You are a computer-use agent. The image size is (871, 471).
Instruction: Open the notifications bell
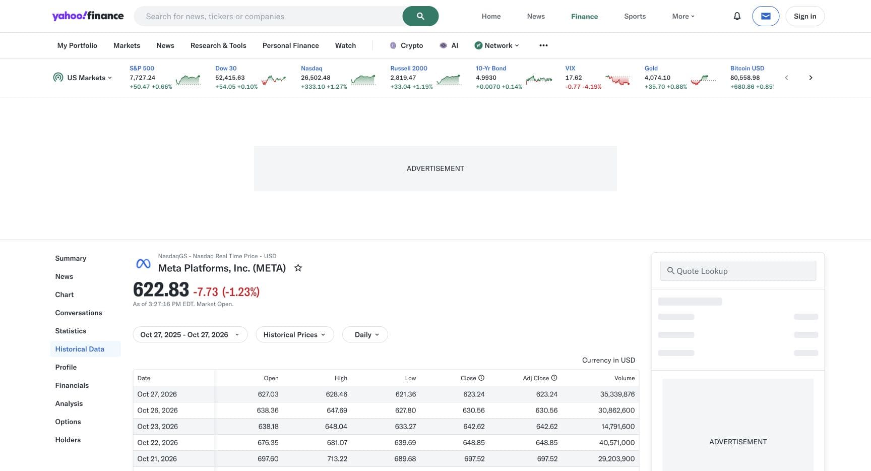tap(737, 16)
